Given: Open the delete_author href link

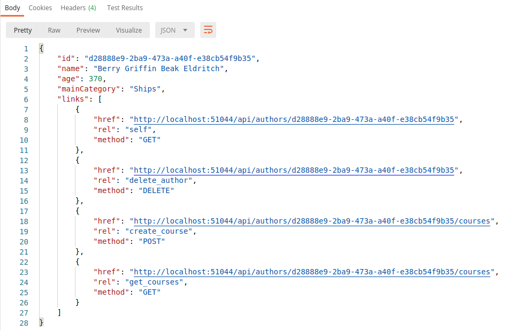Looking at the screenshot, I should point(294,170).
